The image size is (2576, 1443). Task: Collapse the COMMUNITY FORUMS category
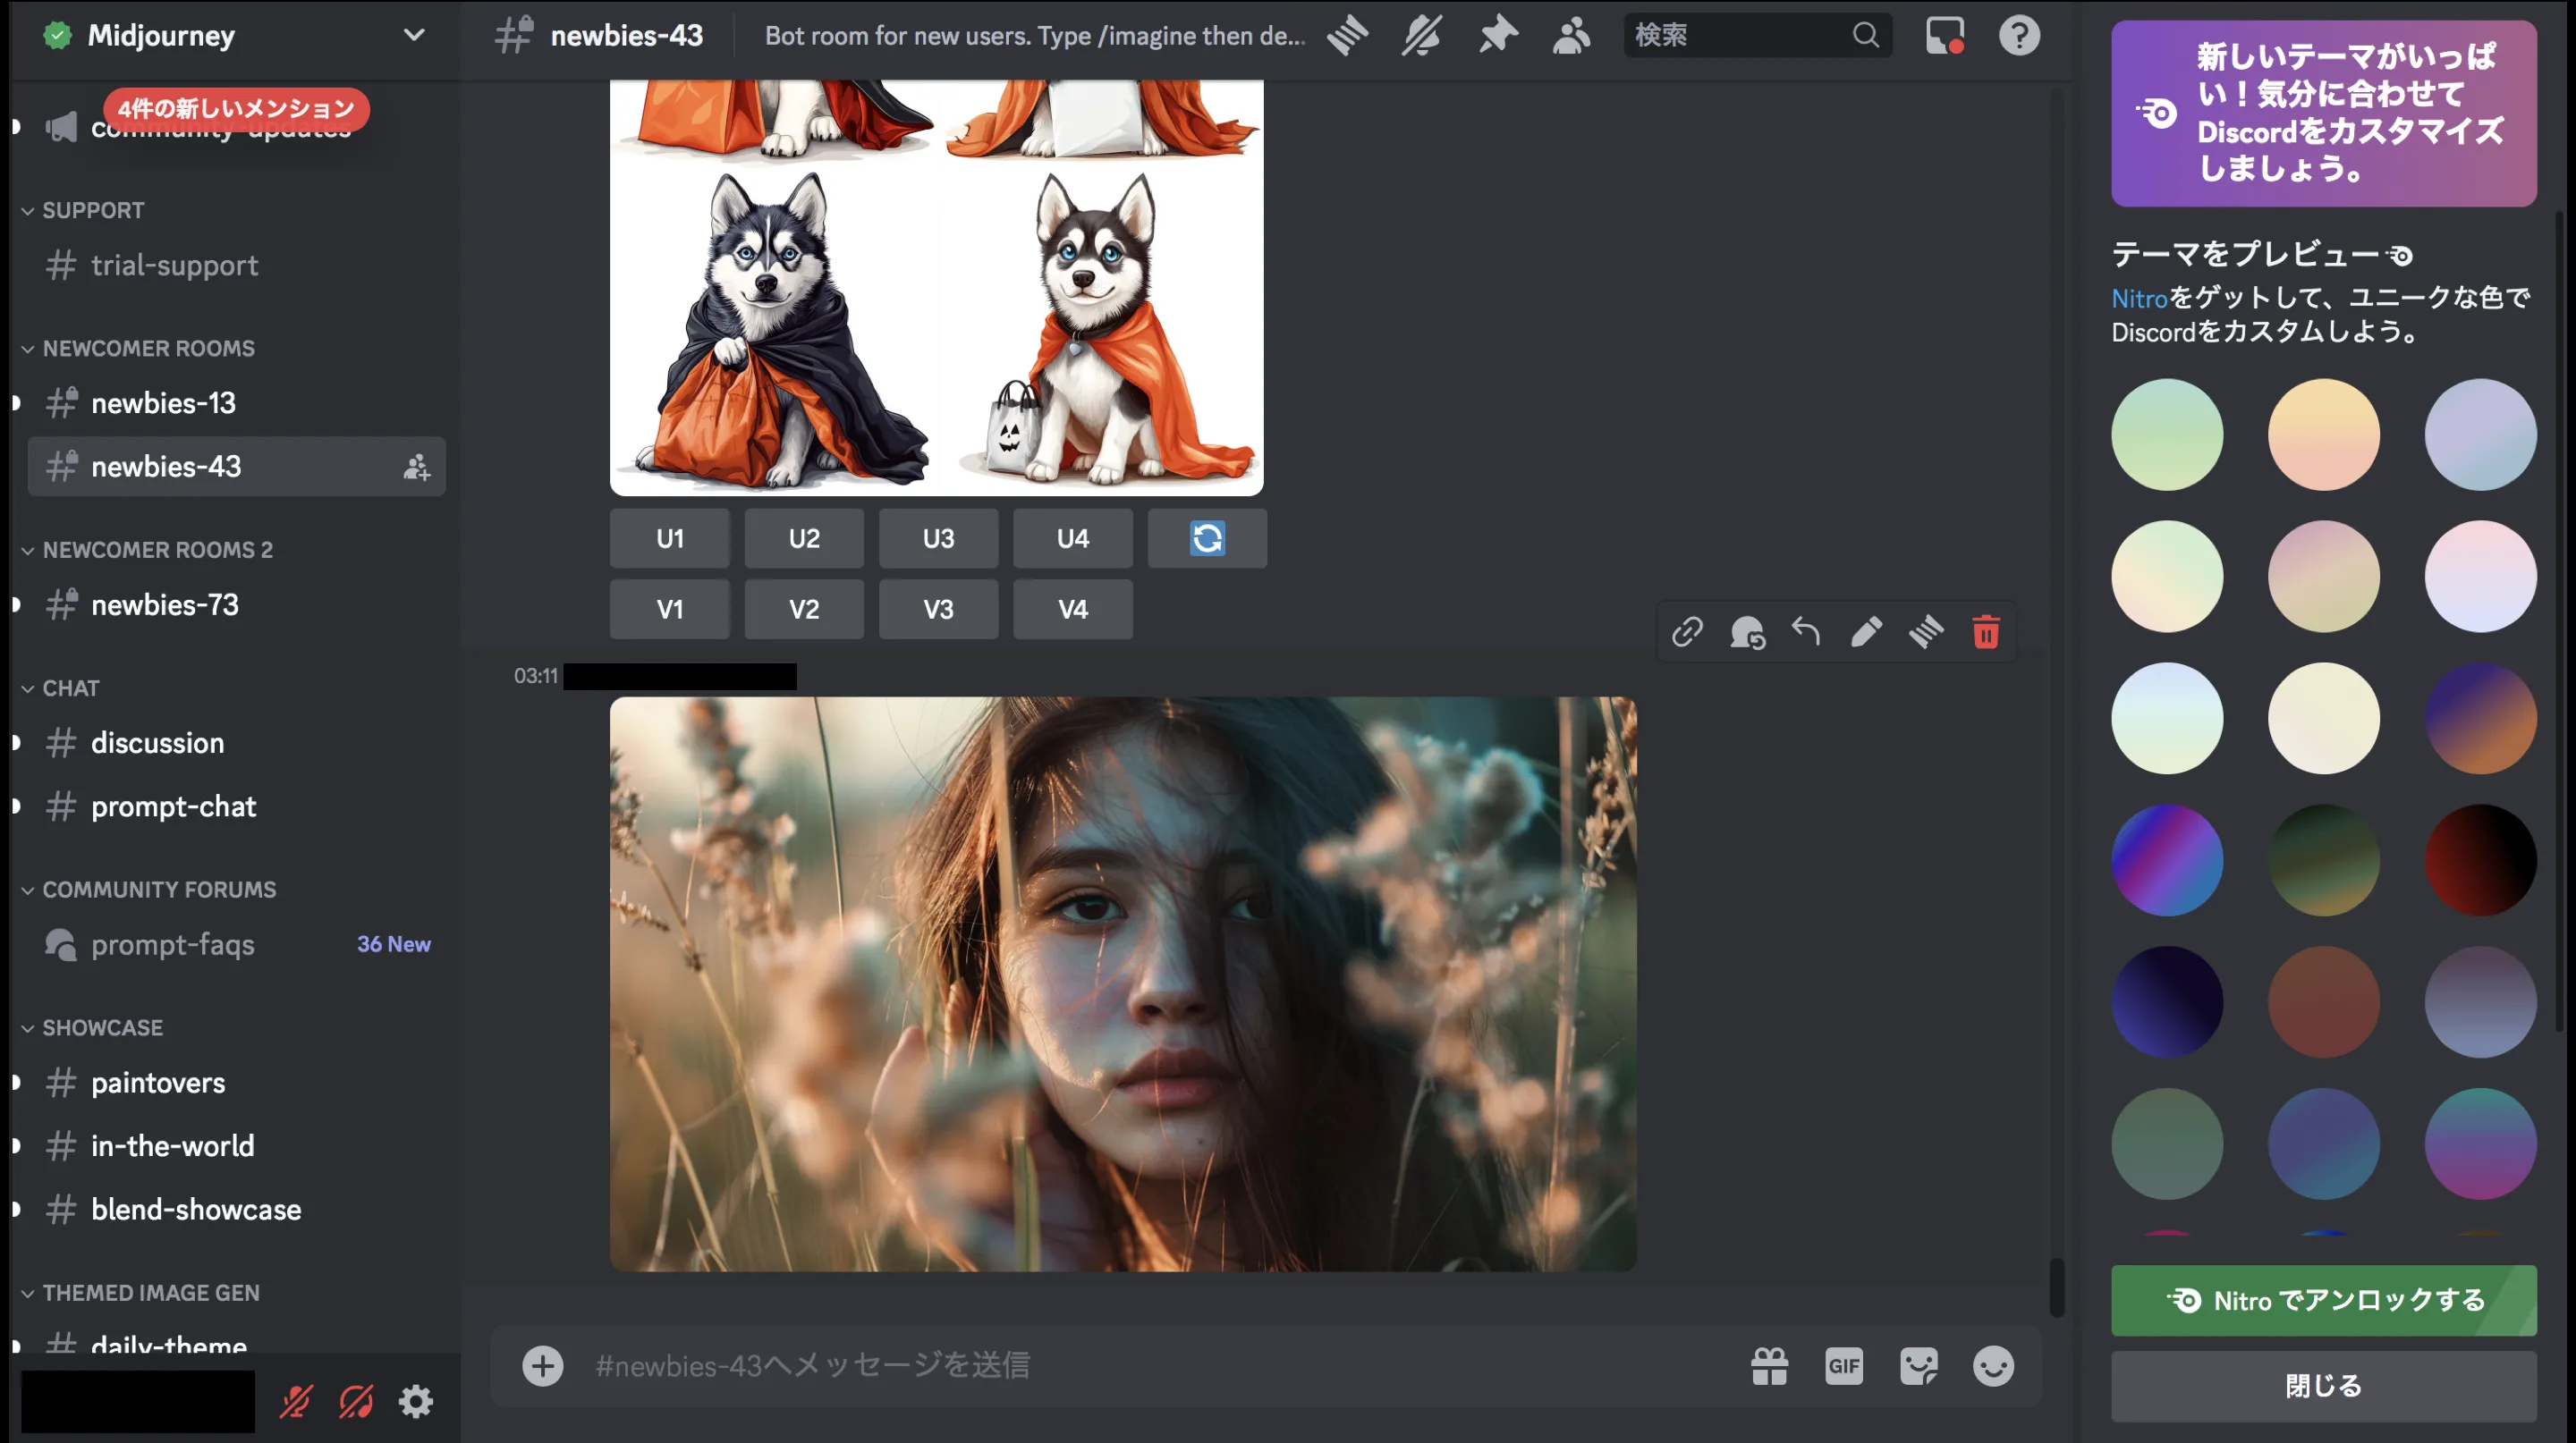tap(148, 890)
